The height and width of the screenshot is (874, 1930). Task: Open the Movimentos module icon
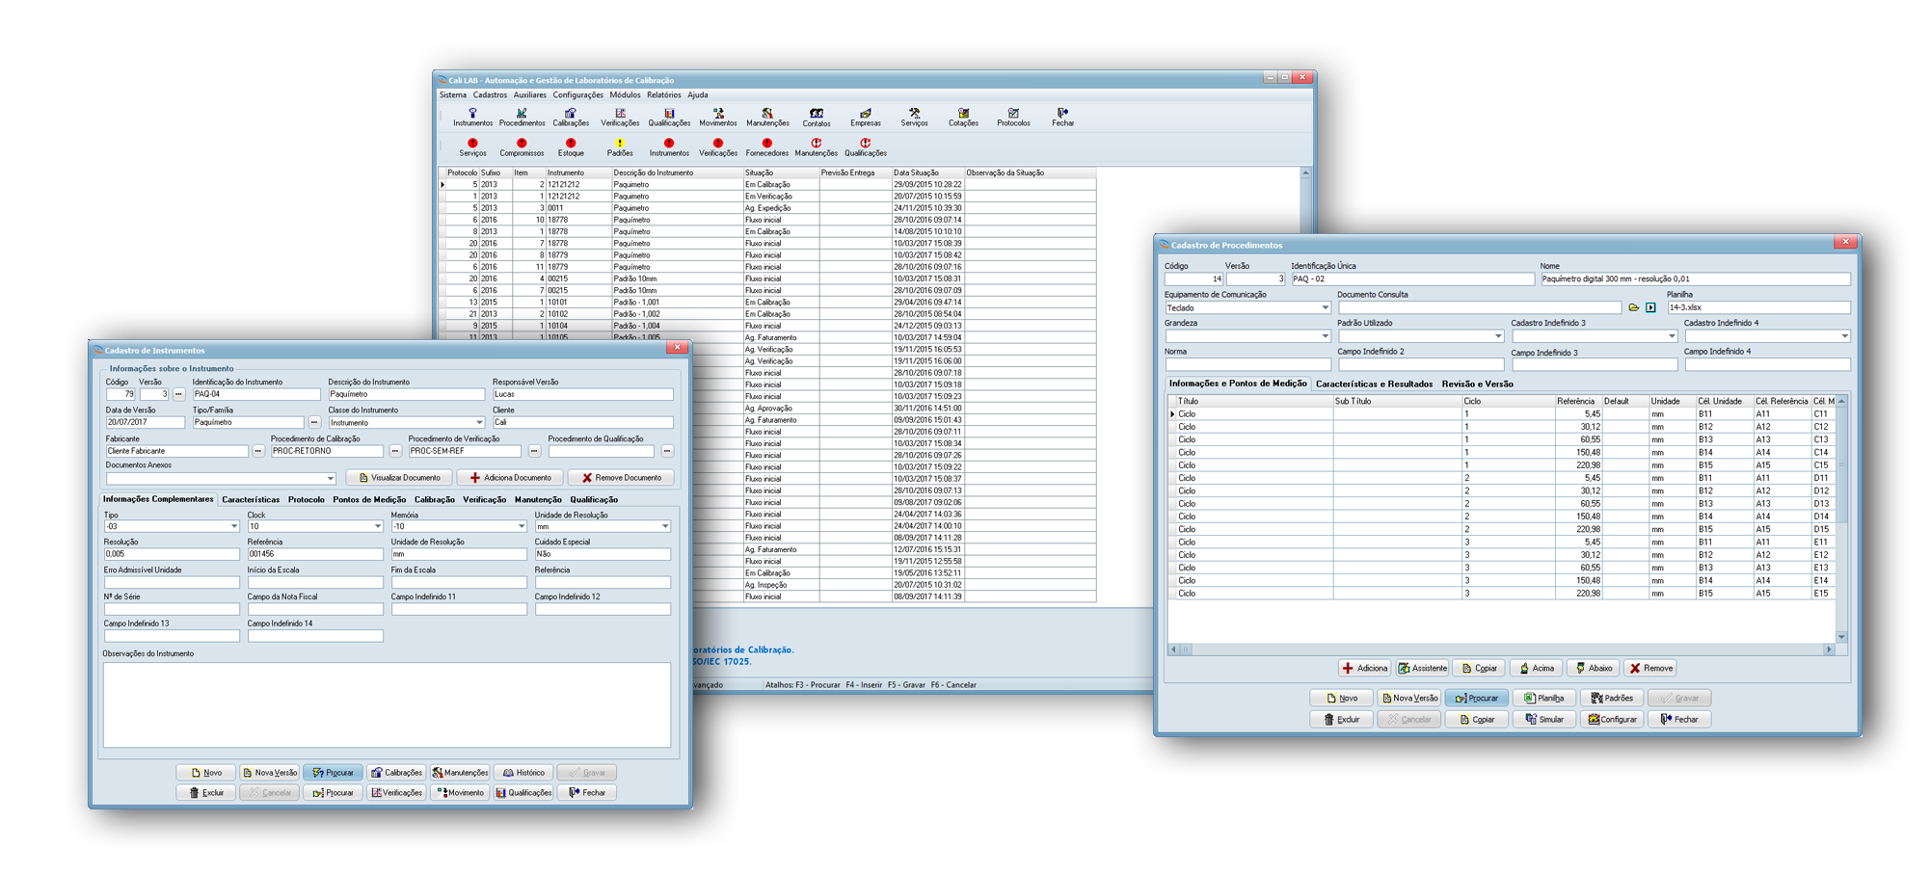click(718, 117)
